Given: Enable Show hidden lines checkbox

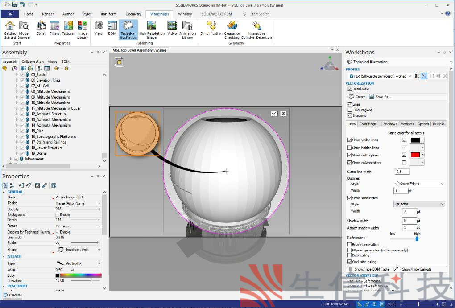Looking at the screenshot, I should pyautogui.click(x=349, y=148).
